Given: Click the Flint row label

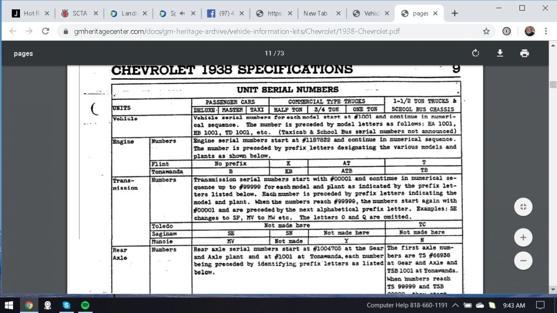Looking at the screenshot, I should click(x=159, y=163).
